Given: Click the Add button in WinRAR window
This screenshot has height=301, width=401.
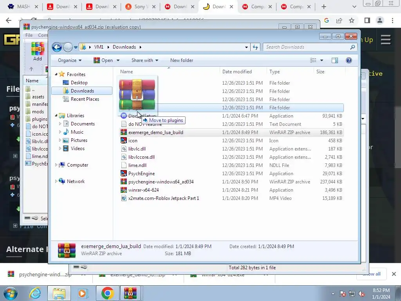Looking at the screenshot, I should coord(38,51).
